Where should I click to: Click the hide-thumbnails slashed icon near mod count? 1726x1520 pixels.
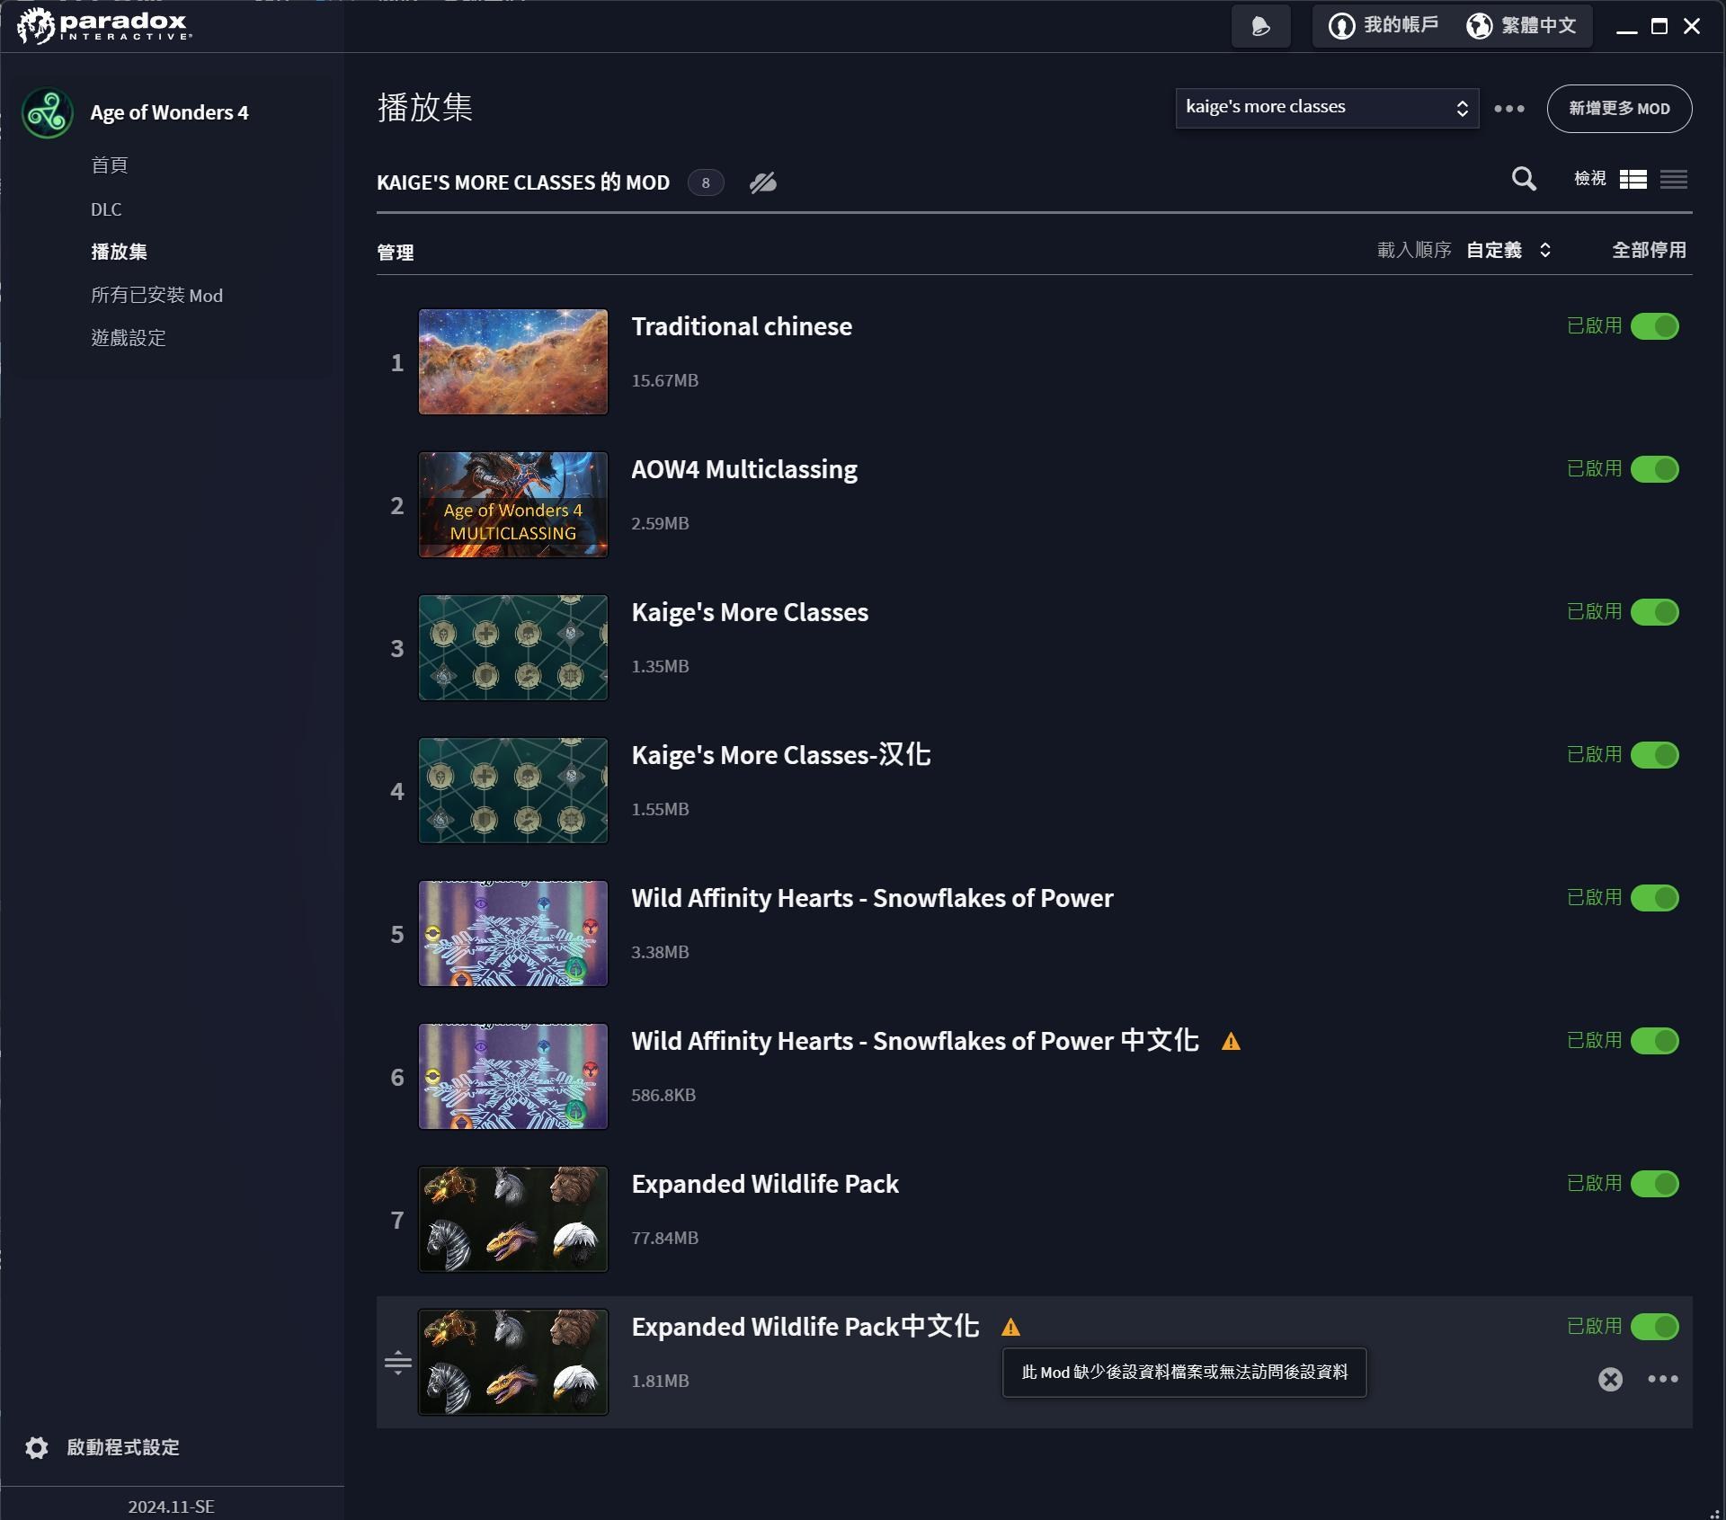pyautogui.click(x=763, y=183)
